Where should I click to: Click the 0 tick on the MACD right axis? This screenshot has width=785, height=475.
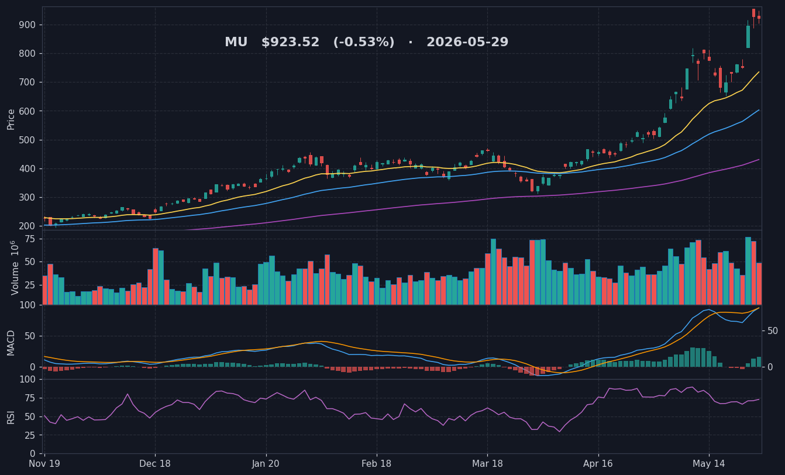point(770,367)
